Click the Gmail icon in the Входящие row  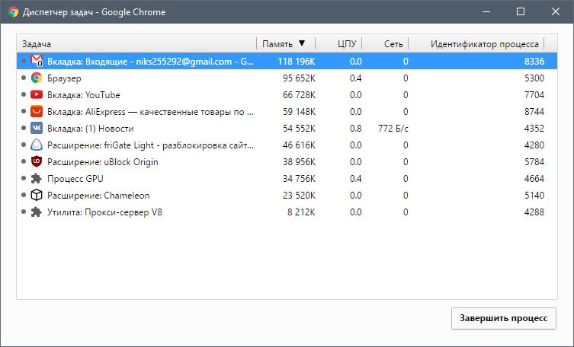pyautogui.click(x=37, y=61)
